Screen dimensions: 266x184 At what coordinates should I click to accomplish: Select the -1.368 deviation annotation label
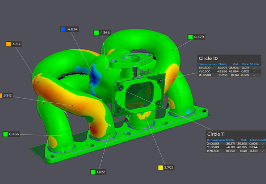pos(105,32)
